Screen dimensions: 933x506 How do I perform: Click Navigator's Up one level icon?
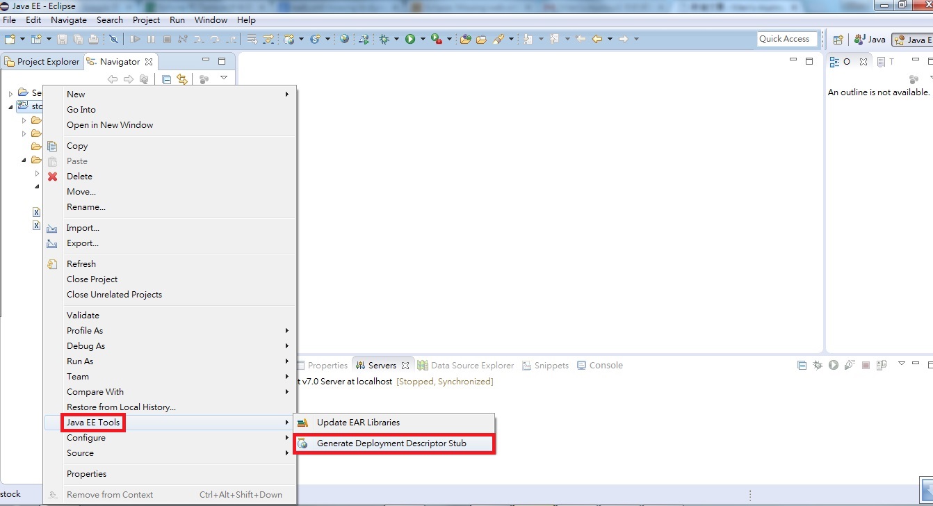click(144, 79)
